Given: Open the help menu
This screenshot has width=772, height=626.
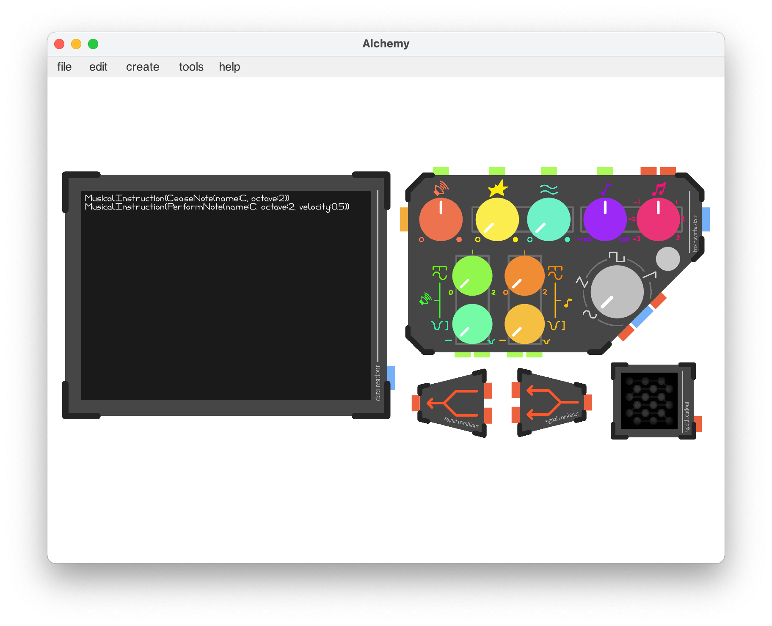Looking at the screenshot, I should pyautogui.click(x=229, y=67).
